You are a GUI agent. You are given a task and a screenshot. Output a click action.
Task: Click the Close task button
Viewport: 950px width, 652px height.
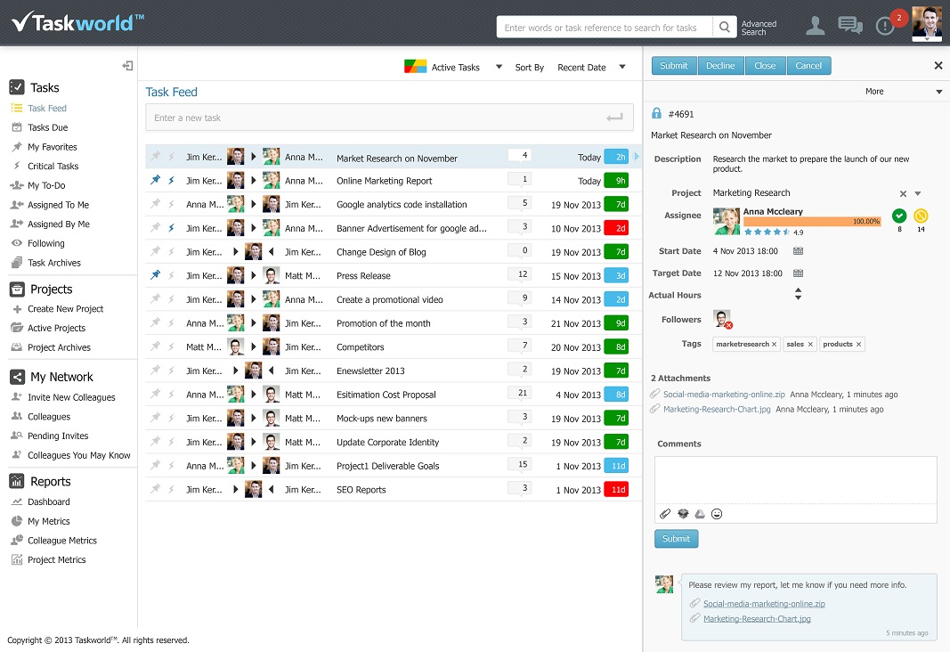[765, 65]
